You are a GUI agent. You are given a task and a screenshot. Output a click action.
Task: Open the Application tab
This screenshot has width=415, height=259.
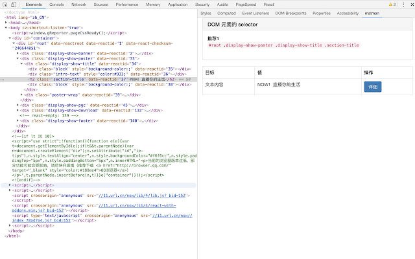[x=178, y=5]
